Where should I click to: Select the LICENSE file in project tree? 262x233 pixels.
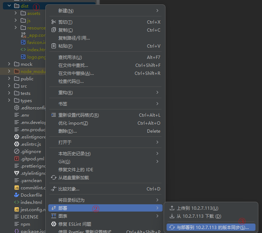(x=29, y=217)
